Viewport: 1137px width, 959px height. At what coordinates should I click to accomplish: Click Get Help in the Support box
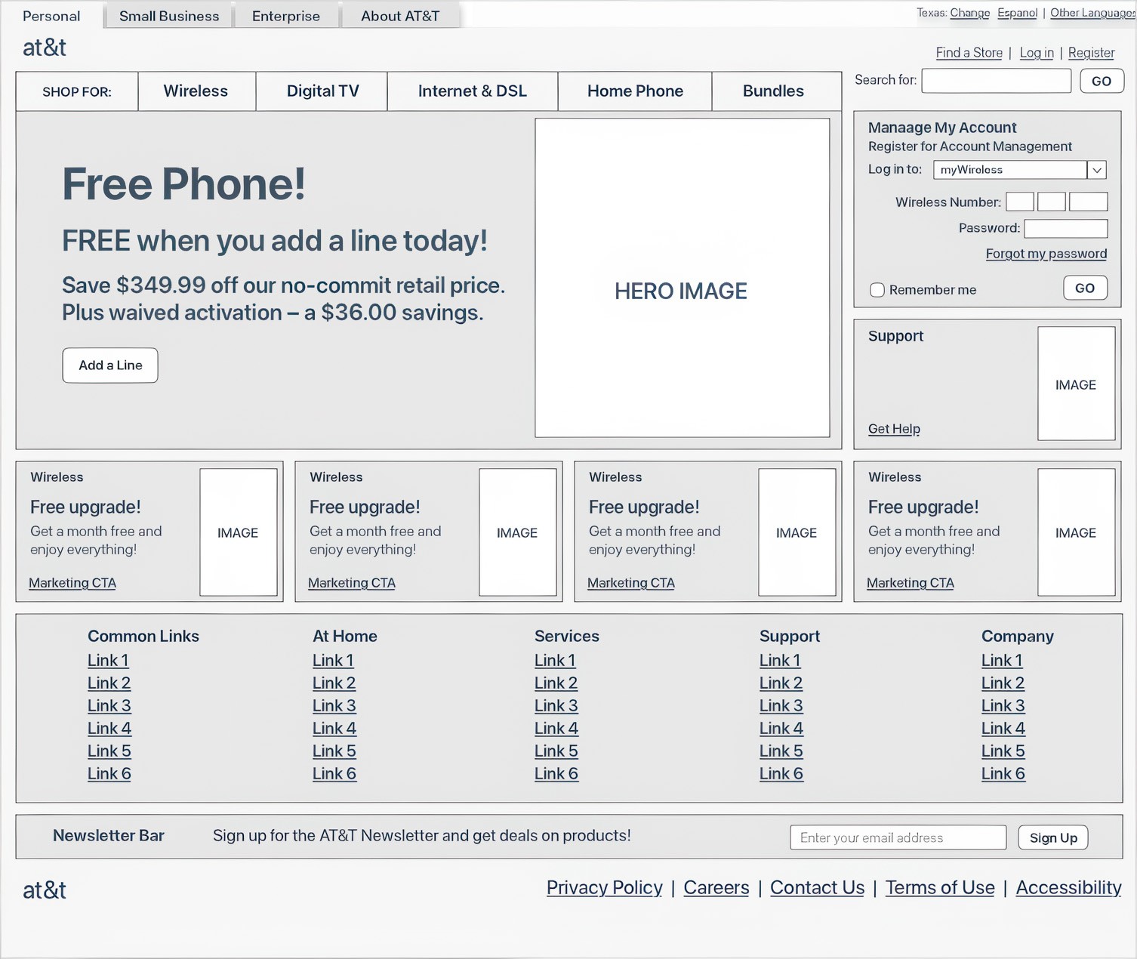(894, 429)
